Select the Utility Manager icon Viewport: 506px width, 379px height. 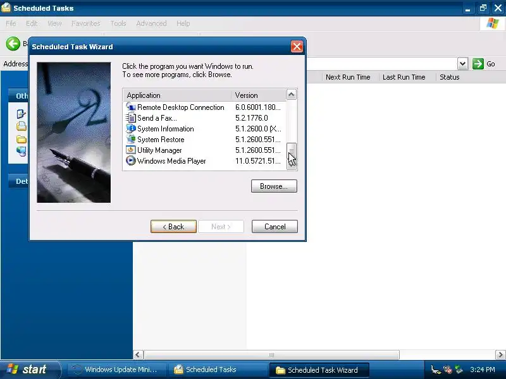point(130,150)
